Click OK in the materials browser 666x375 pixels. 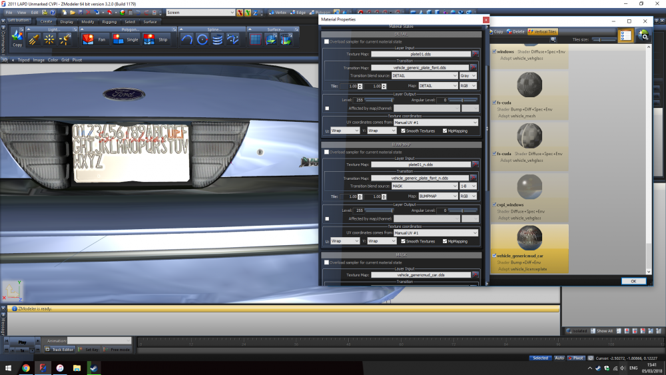click(x=633, y=281)
